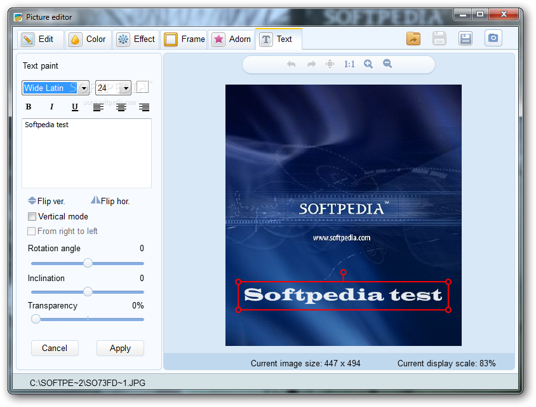Click the bottom-right corner handle of the text box

coord(448,310)
